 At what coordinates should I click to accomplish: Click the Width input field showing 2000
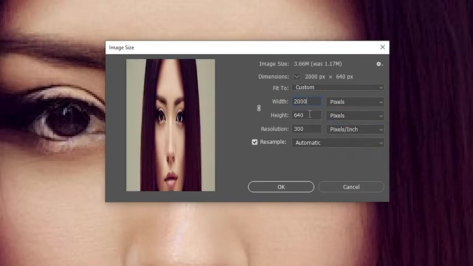pos(306,101)
